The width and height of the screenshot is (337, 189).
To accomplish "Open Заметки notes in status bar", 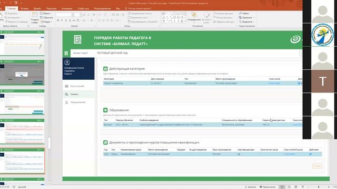I will (x=251, y=187).
